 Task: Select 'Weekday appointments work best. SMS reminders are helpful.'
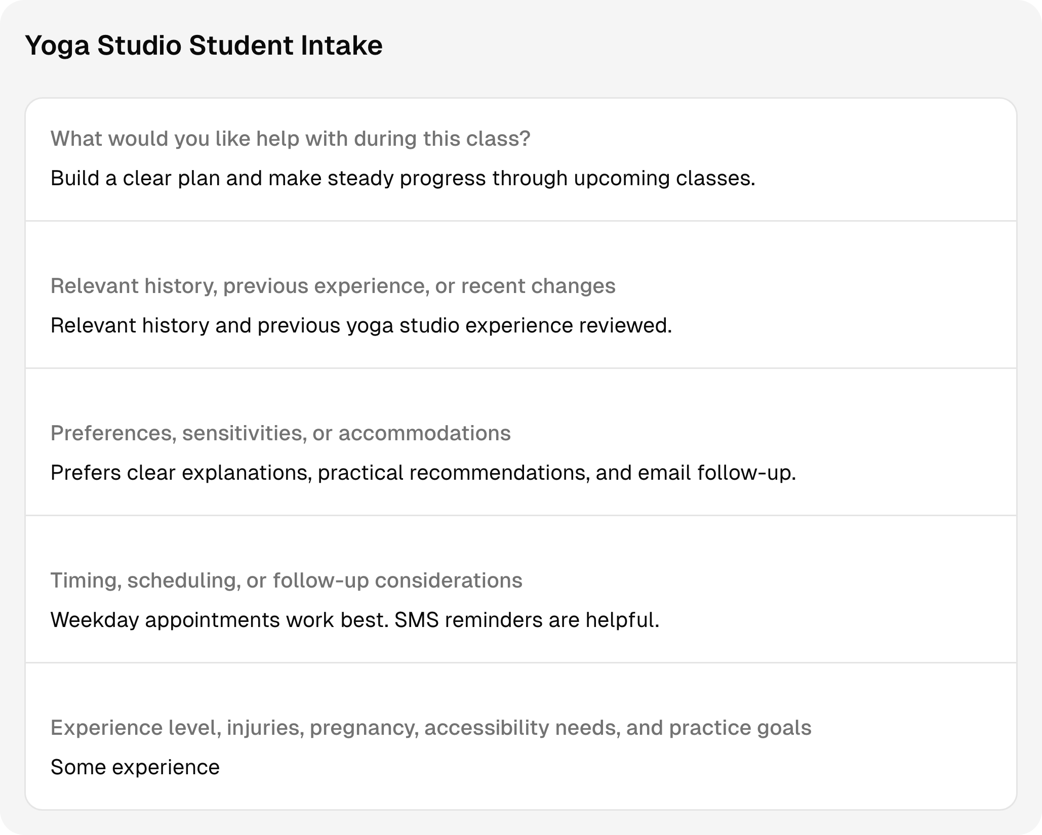coord(355,620)
